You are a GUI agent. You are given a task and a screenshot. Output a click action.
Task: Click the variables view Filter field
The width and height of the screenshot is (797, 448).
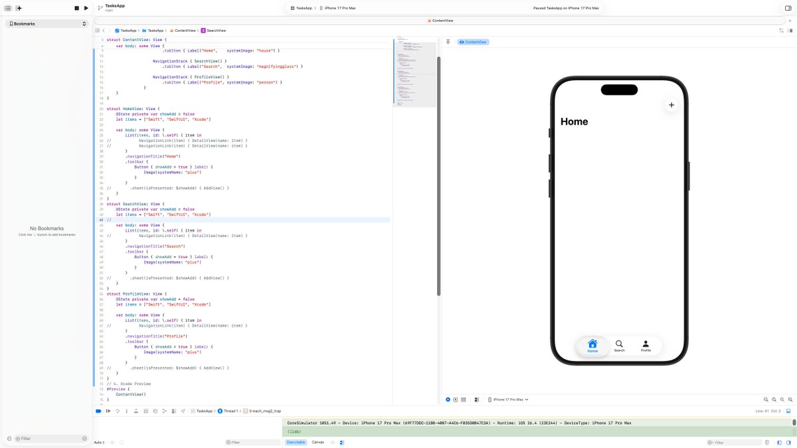tap(252, 442)
